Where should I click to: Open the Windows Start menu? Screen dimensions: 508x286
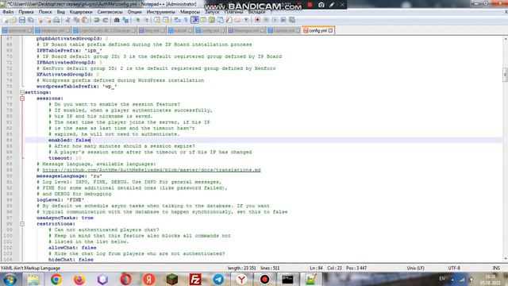click(10, 279)
